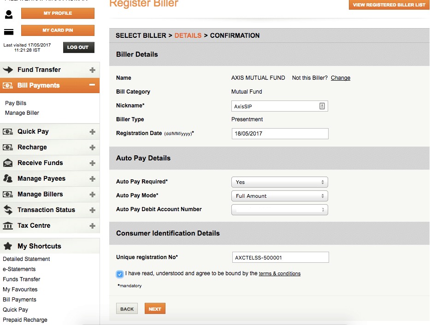Click the Recharge money icon
The height and width of the screenshot is (325, 430).
[x=8, y=148]
